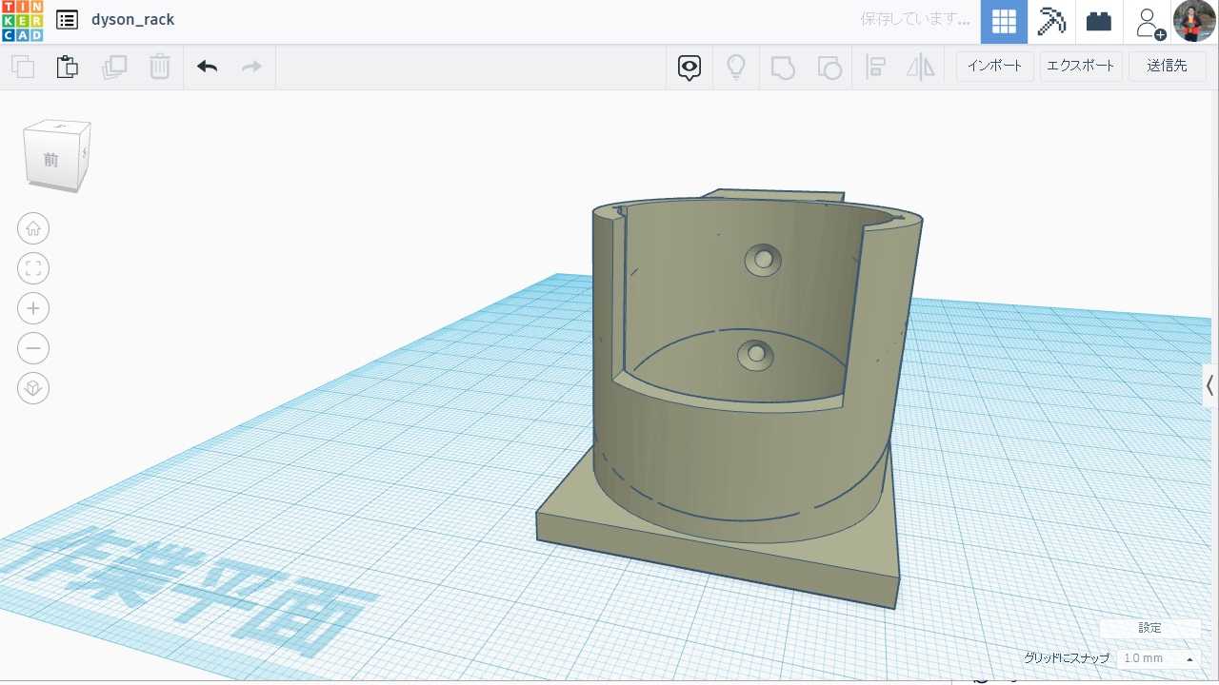Toggle the notes visibility eye icon
This screenshot has width=1219, height=685.
[689, 67]
